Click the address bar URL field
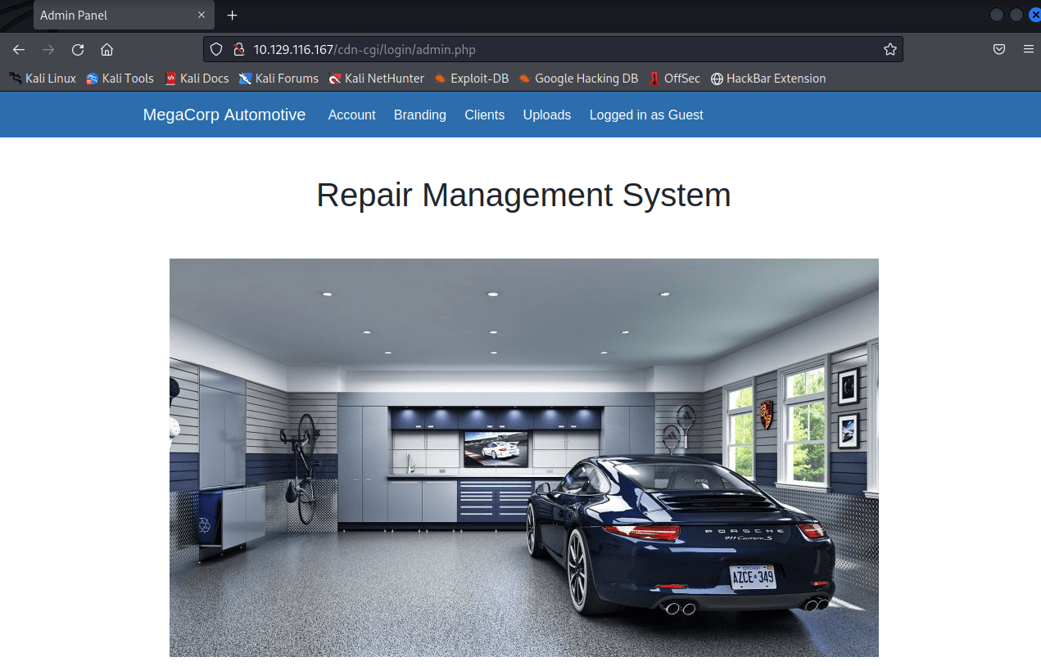Image resolution: width=1041 pixels, height=666 pixels. (x=557, y=50)
